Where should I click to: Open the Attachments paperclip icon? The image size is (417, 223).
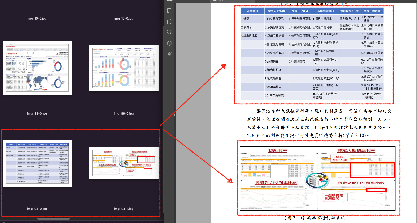tap(169, 54)
